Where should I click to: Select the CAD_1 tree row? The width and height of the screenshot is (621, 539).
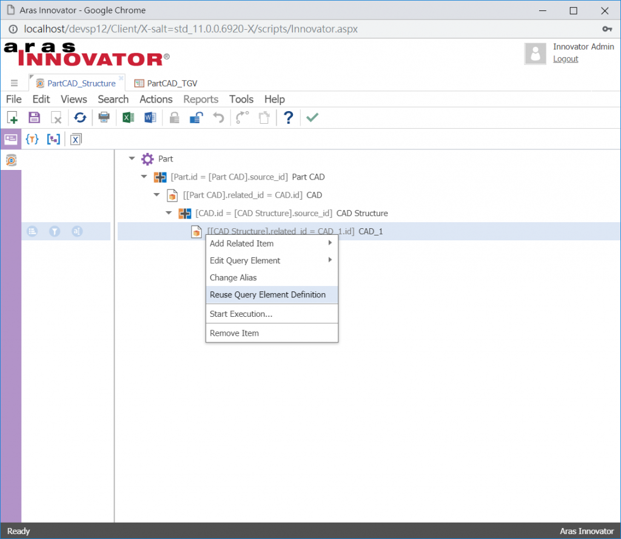(x=369, y=231)
